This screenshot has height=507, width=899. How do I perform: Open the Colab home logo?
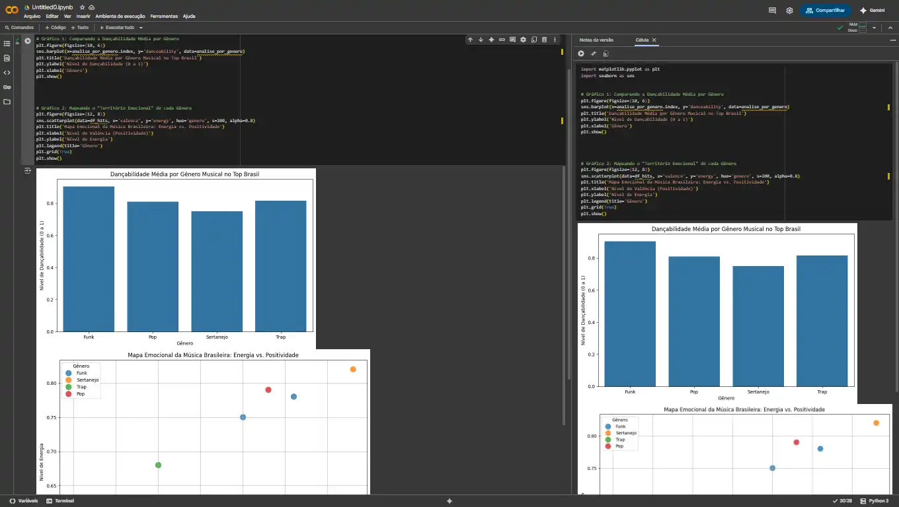[x=12, y=10]
